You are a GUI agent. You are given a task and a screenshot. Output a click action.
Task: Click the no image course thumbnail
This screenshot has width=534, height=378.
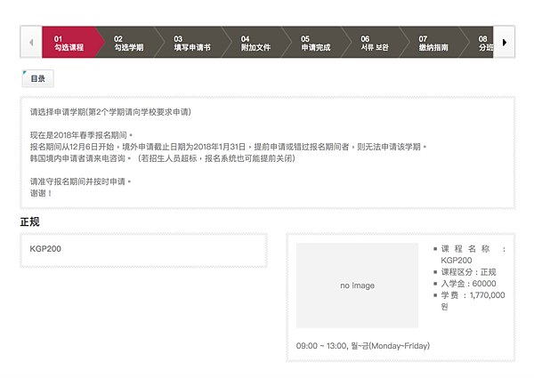357,286
